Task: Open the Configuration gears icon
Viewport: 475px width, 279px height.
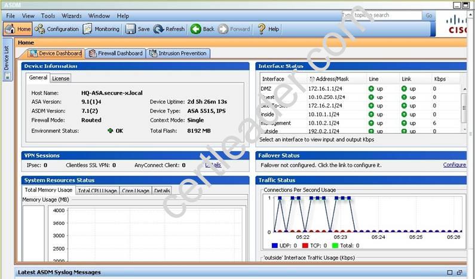Action: pyautogui.click(x=39, y=29)
